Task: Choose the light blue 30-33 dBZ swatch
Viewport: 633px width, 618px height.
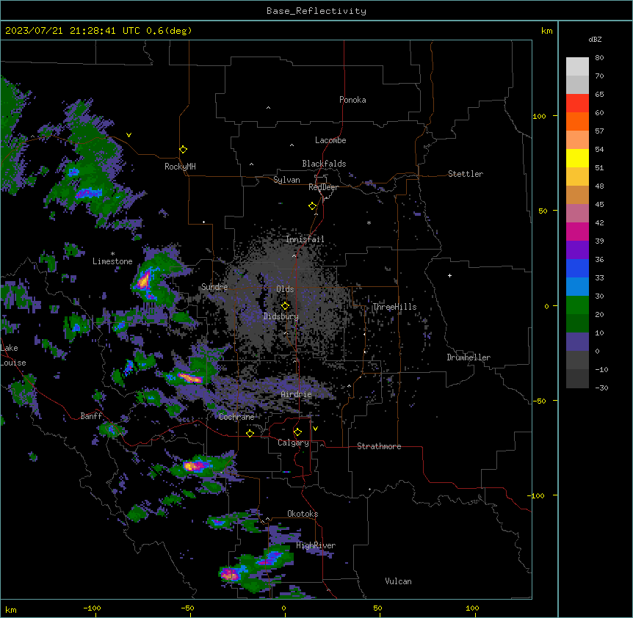Action: tap(577, 287)
